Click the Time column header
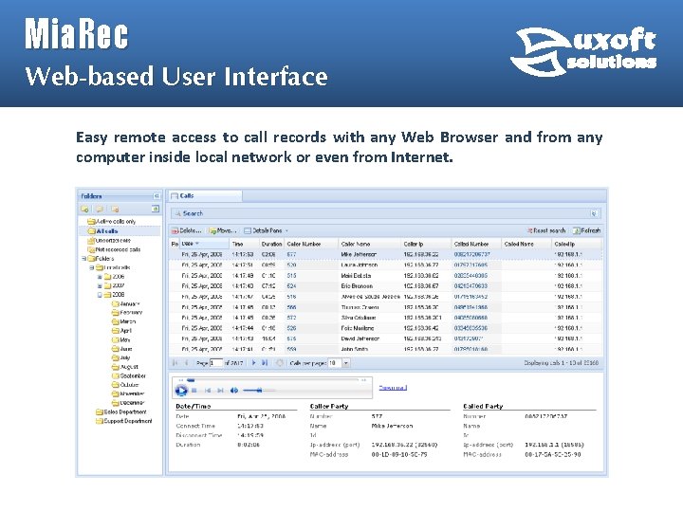The height and width of the screenshot is (512, 683). [244, 244]
